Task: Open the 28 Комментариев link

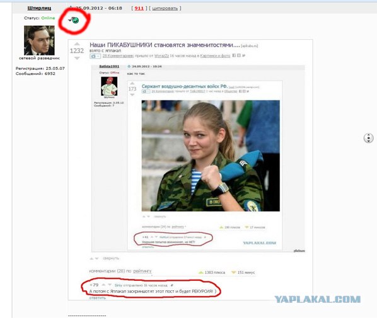Action: 118,55
